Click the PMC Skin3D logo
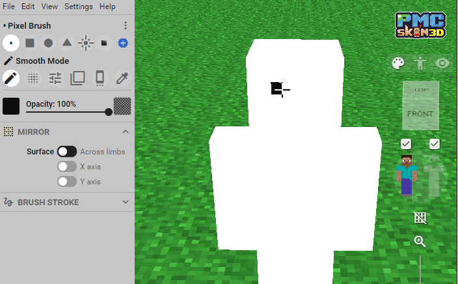 [421, 25]
